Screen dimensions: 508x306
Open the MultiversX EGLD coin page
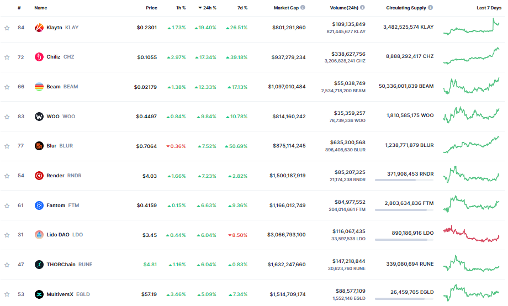[x=68, y=294]
